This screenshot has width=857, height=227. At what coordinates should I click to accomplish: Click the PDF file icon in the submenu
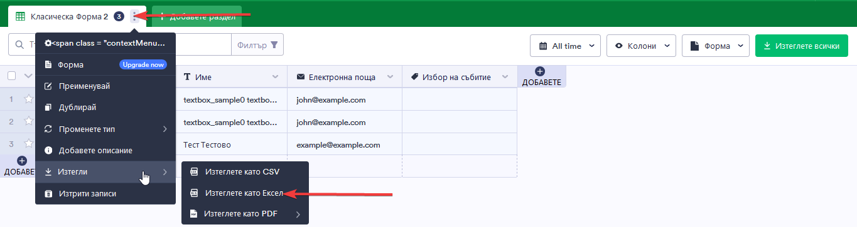point(193,214)
